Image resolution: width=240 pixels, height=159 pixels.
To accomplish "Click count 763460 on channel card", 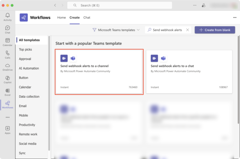I will [x=133, y=87].
